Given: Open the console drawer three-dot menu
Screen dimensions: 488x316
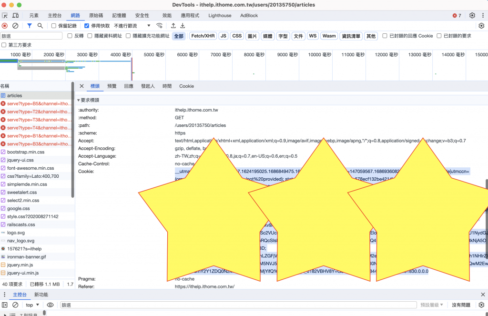Looking at the screenshot, I should [4, 295].
